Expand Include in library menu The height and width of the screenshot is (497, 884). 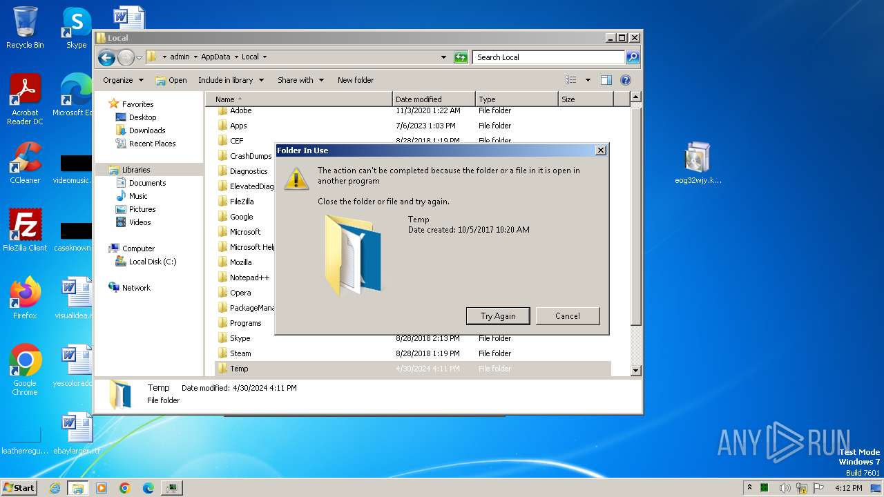click(x=231, y=80)
